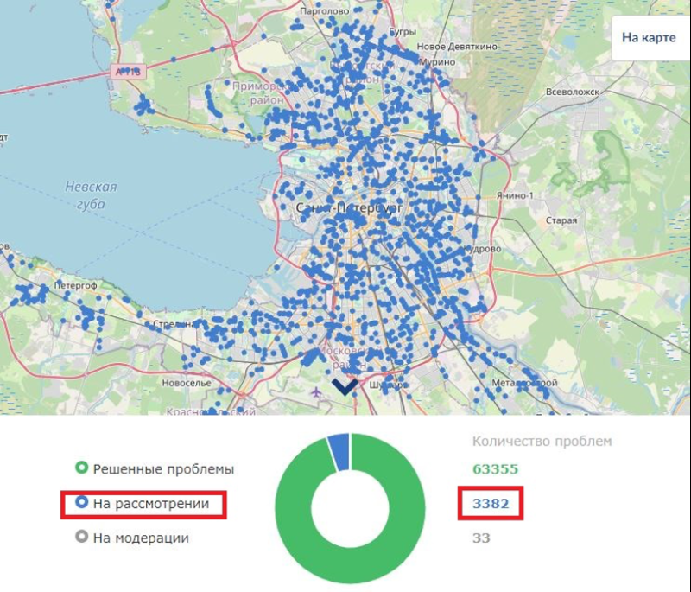Click the На модерации legend label
The height and width of the screenshot is (592, 691).
point(141,538)
